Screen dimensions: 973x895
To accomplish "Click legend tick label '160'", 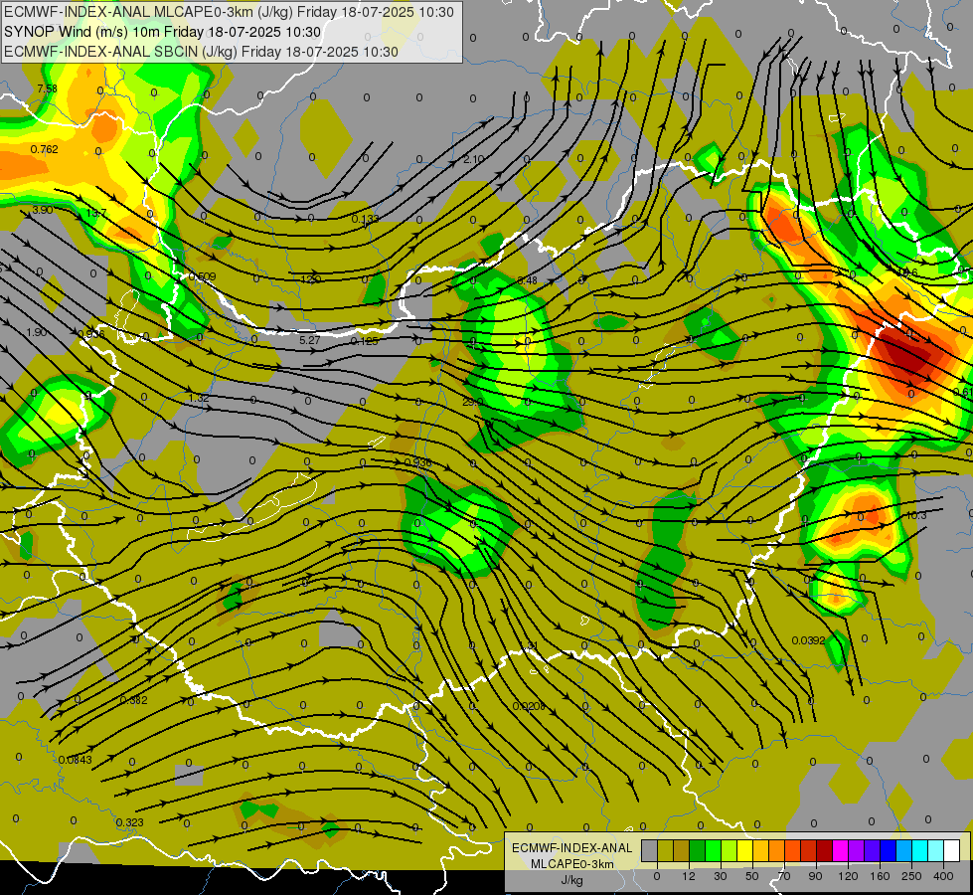I will (880, 876).
